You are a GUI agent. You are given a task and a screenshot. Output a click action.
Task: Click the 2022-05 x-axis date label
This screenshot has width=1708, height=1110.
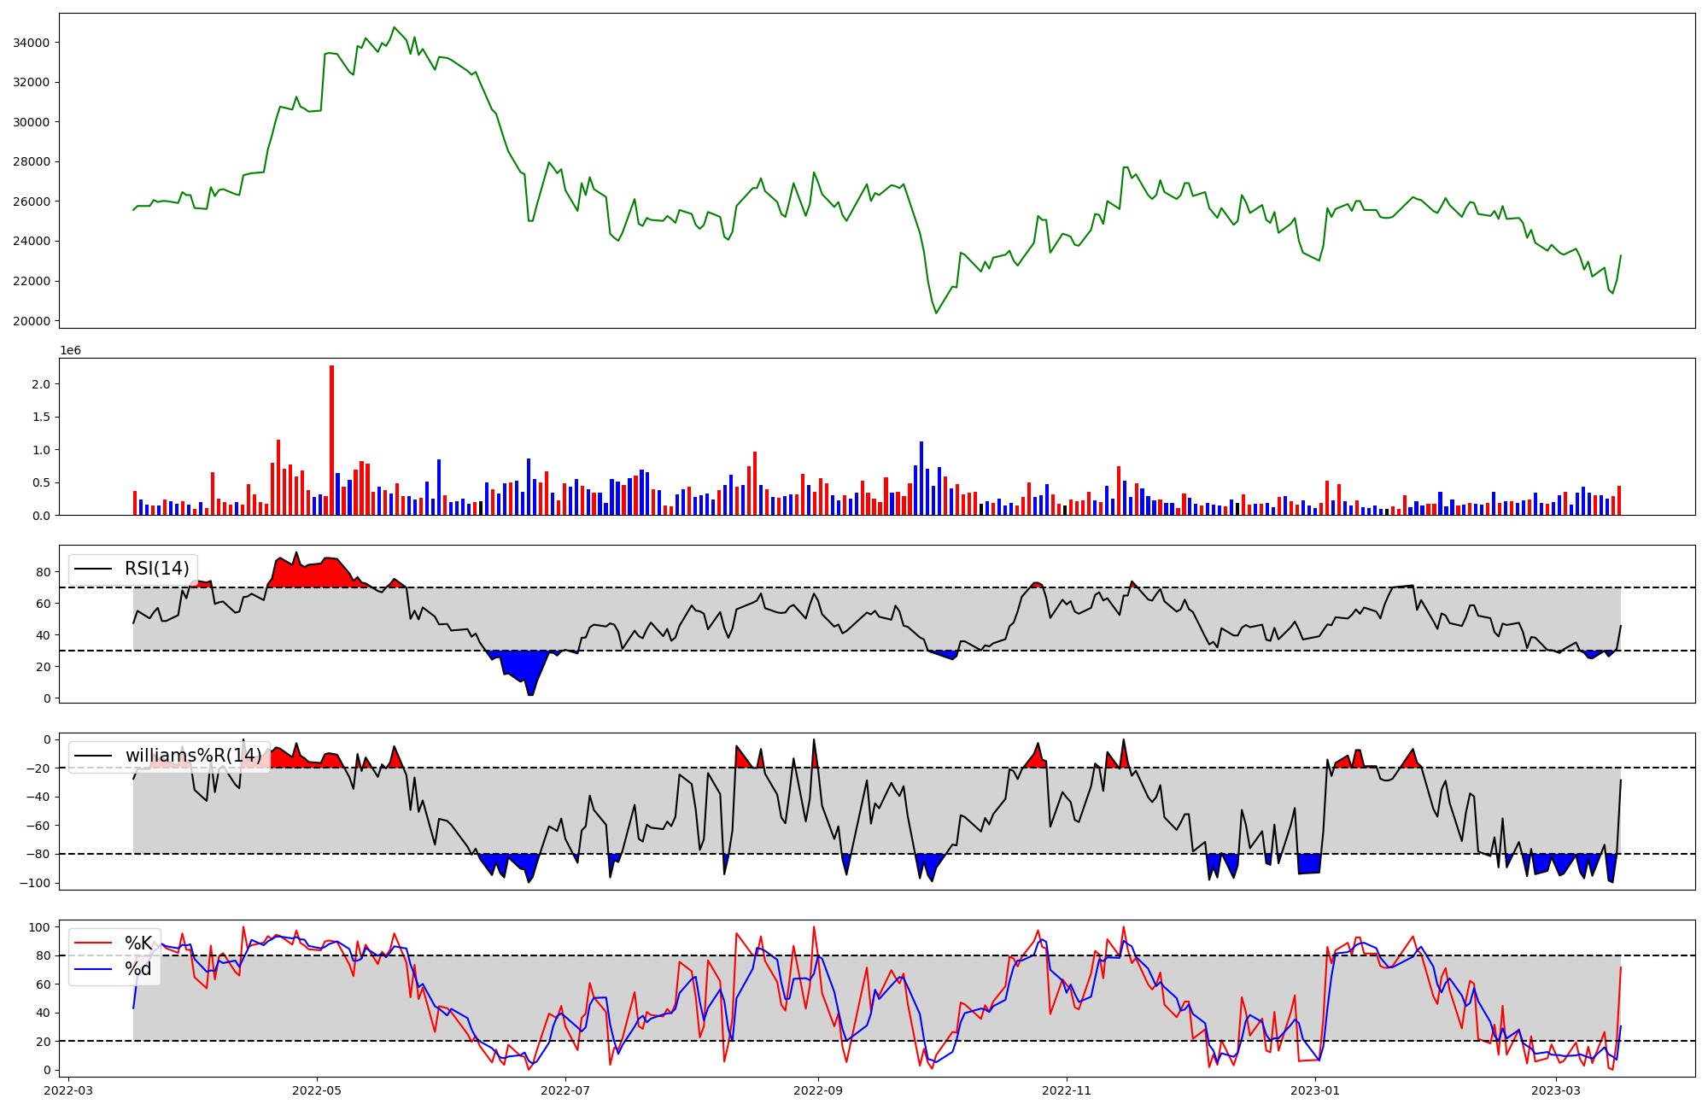pyautogui.click(x=317, y=1090)
